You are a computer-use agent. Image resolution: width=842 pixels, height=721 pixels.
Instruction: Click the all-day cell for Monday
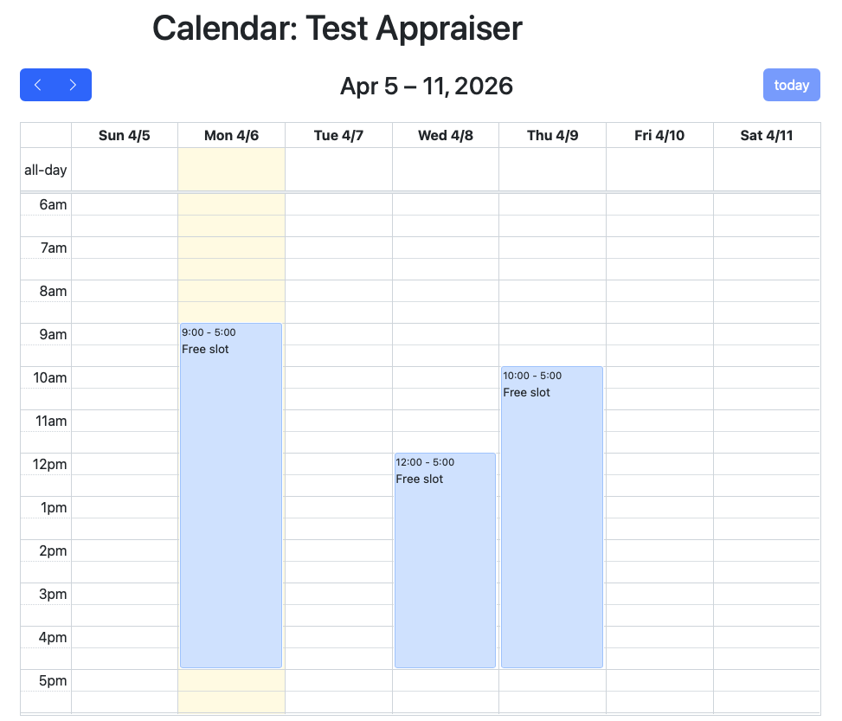[231, 170]
